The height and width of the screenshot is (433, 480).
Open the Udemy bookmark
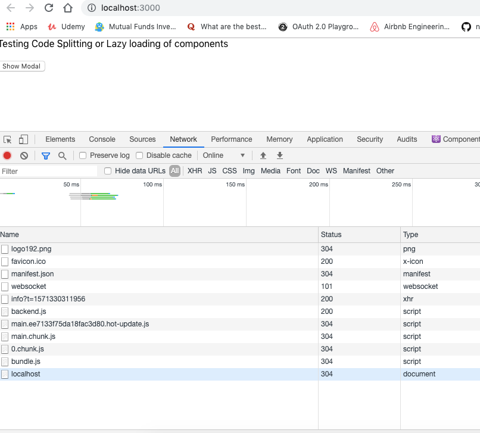click(x=66, y=26)
